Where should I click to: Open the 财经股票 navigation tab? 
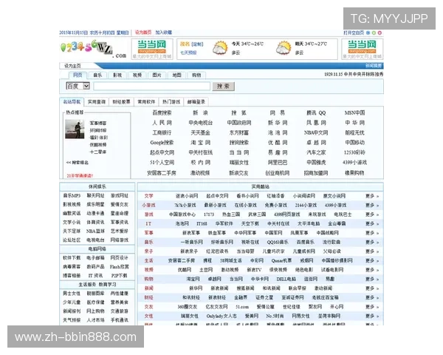tap(122, 102)
